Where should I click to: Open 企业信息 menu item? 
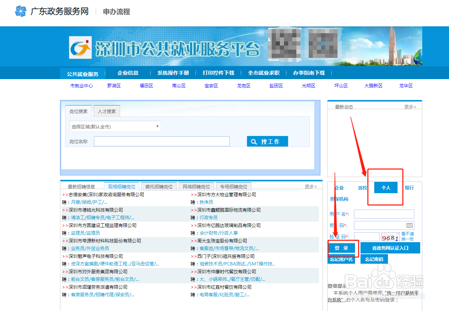pos(128,73)
